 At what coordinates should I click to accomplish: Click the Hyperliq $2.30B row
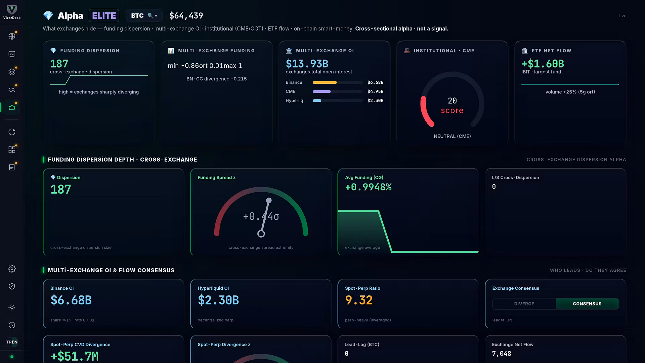[335, 100]
